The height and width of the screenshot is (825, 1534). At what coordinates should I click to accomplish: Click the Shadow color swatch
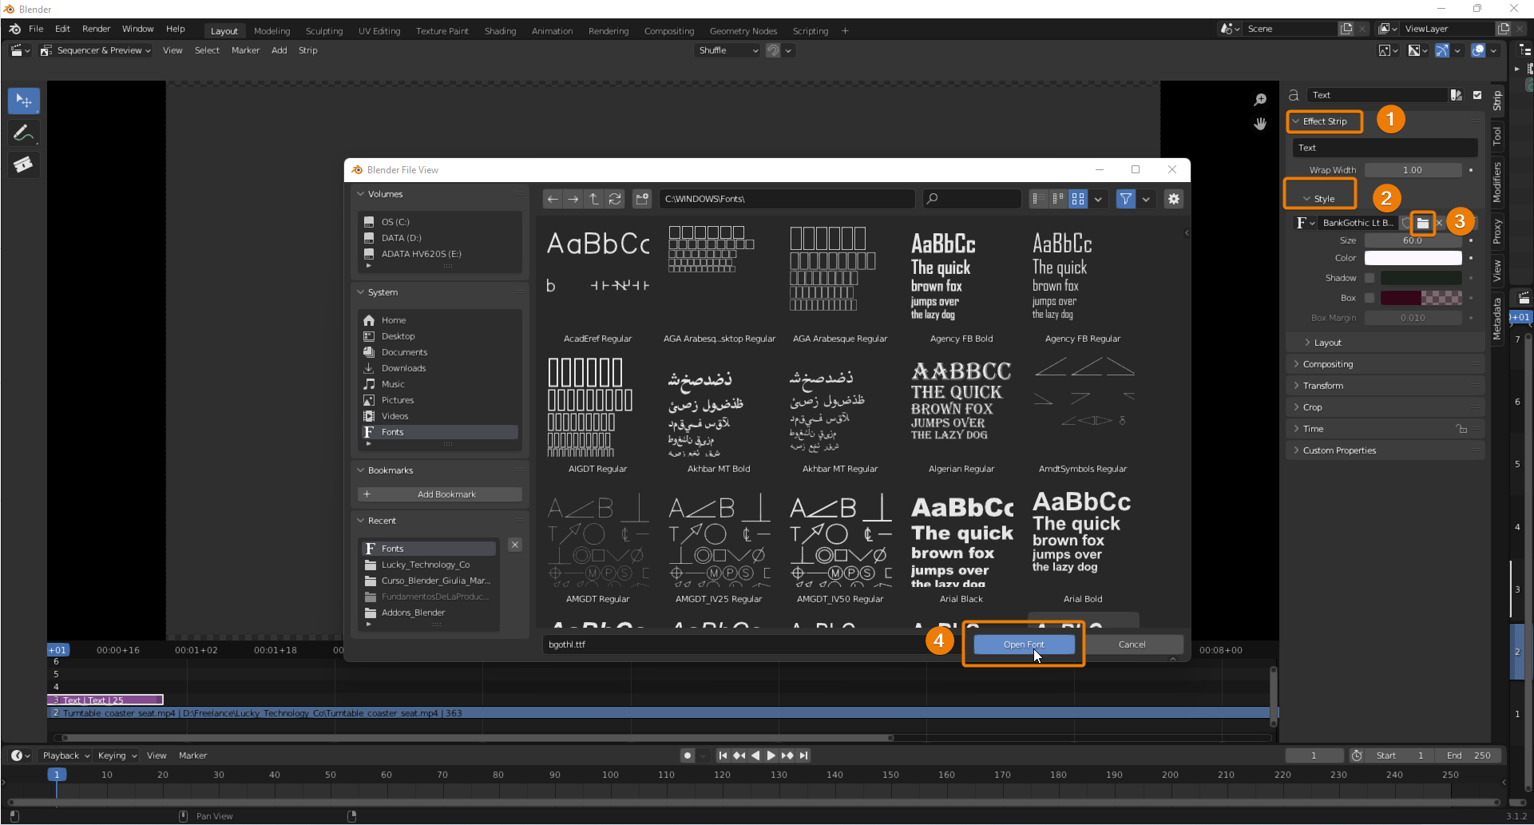(x=1421, y=278)
